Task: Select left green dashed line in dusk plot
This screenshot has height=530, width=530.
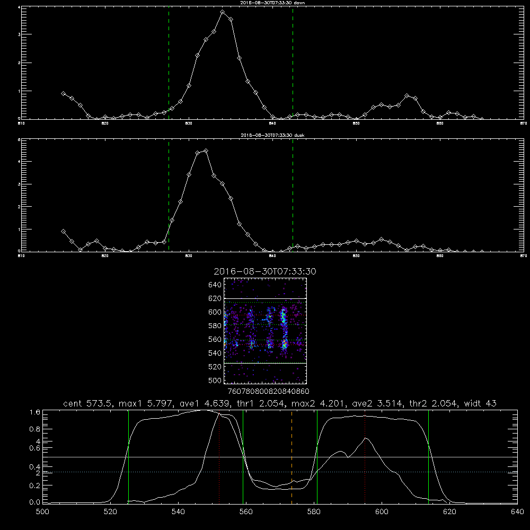Action: pos(169,196)
